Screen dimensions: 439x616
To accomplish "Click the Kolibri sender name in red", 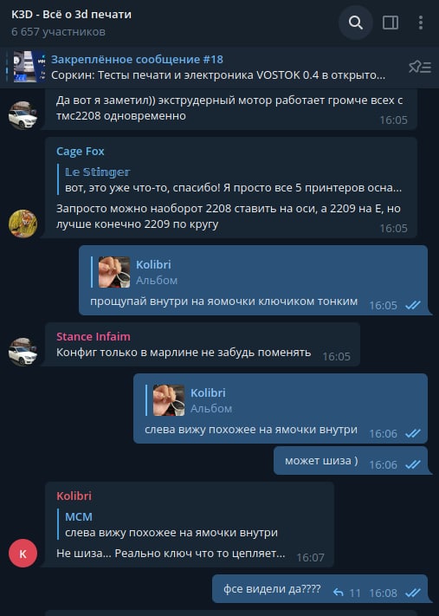I will [x=74, y=496].
